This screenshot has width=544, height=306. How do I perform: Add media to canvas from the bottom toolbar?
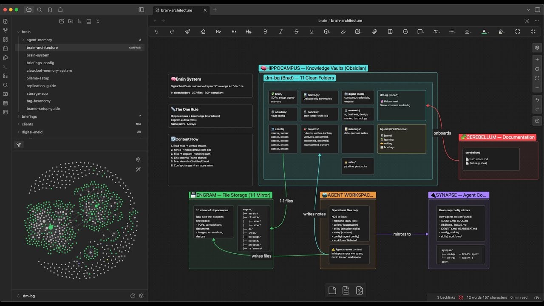click(x=360, y=290)
